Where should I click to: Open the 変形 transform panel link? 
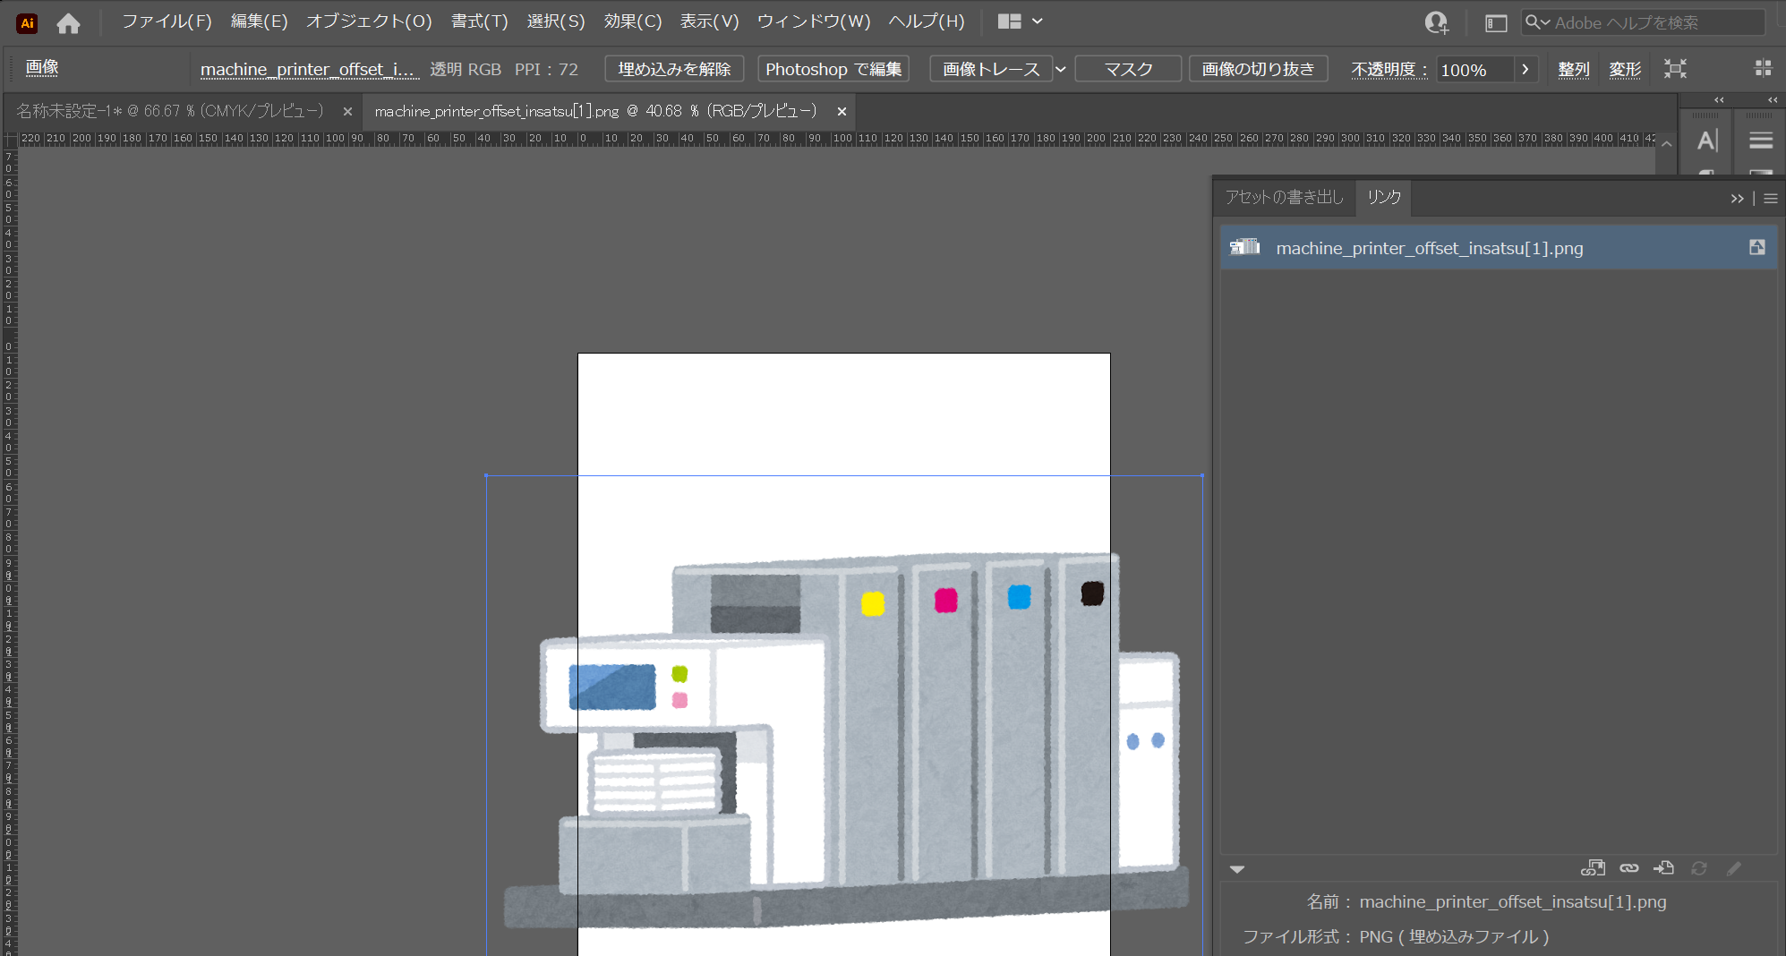1625,70
